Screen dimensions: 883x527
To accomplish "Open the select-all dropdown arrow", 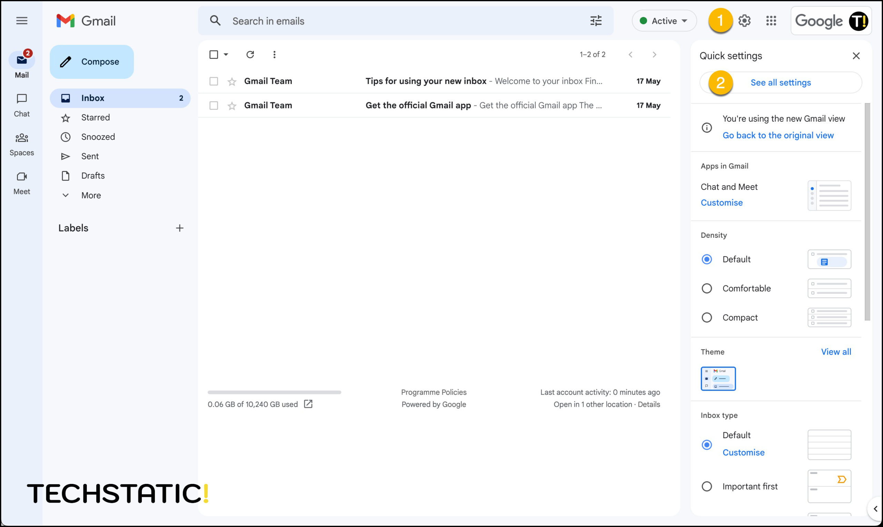I will pos(226,54).
